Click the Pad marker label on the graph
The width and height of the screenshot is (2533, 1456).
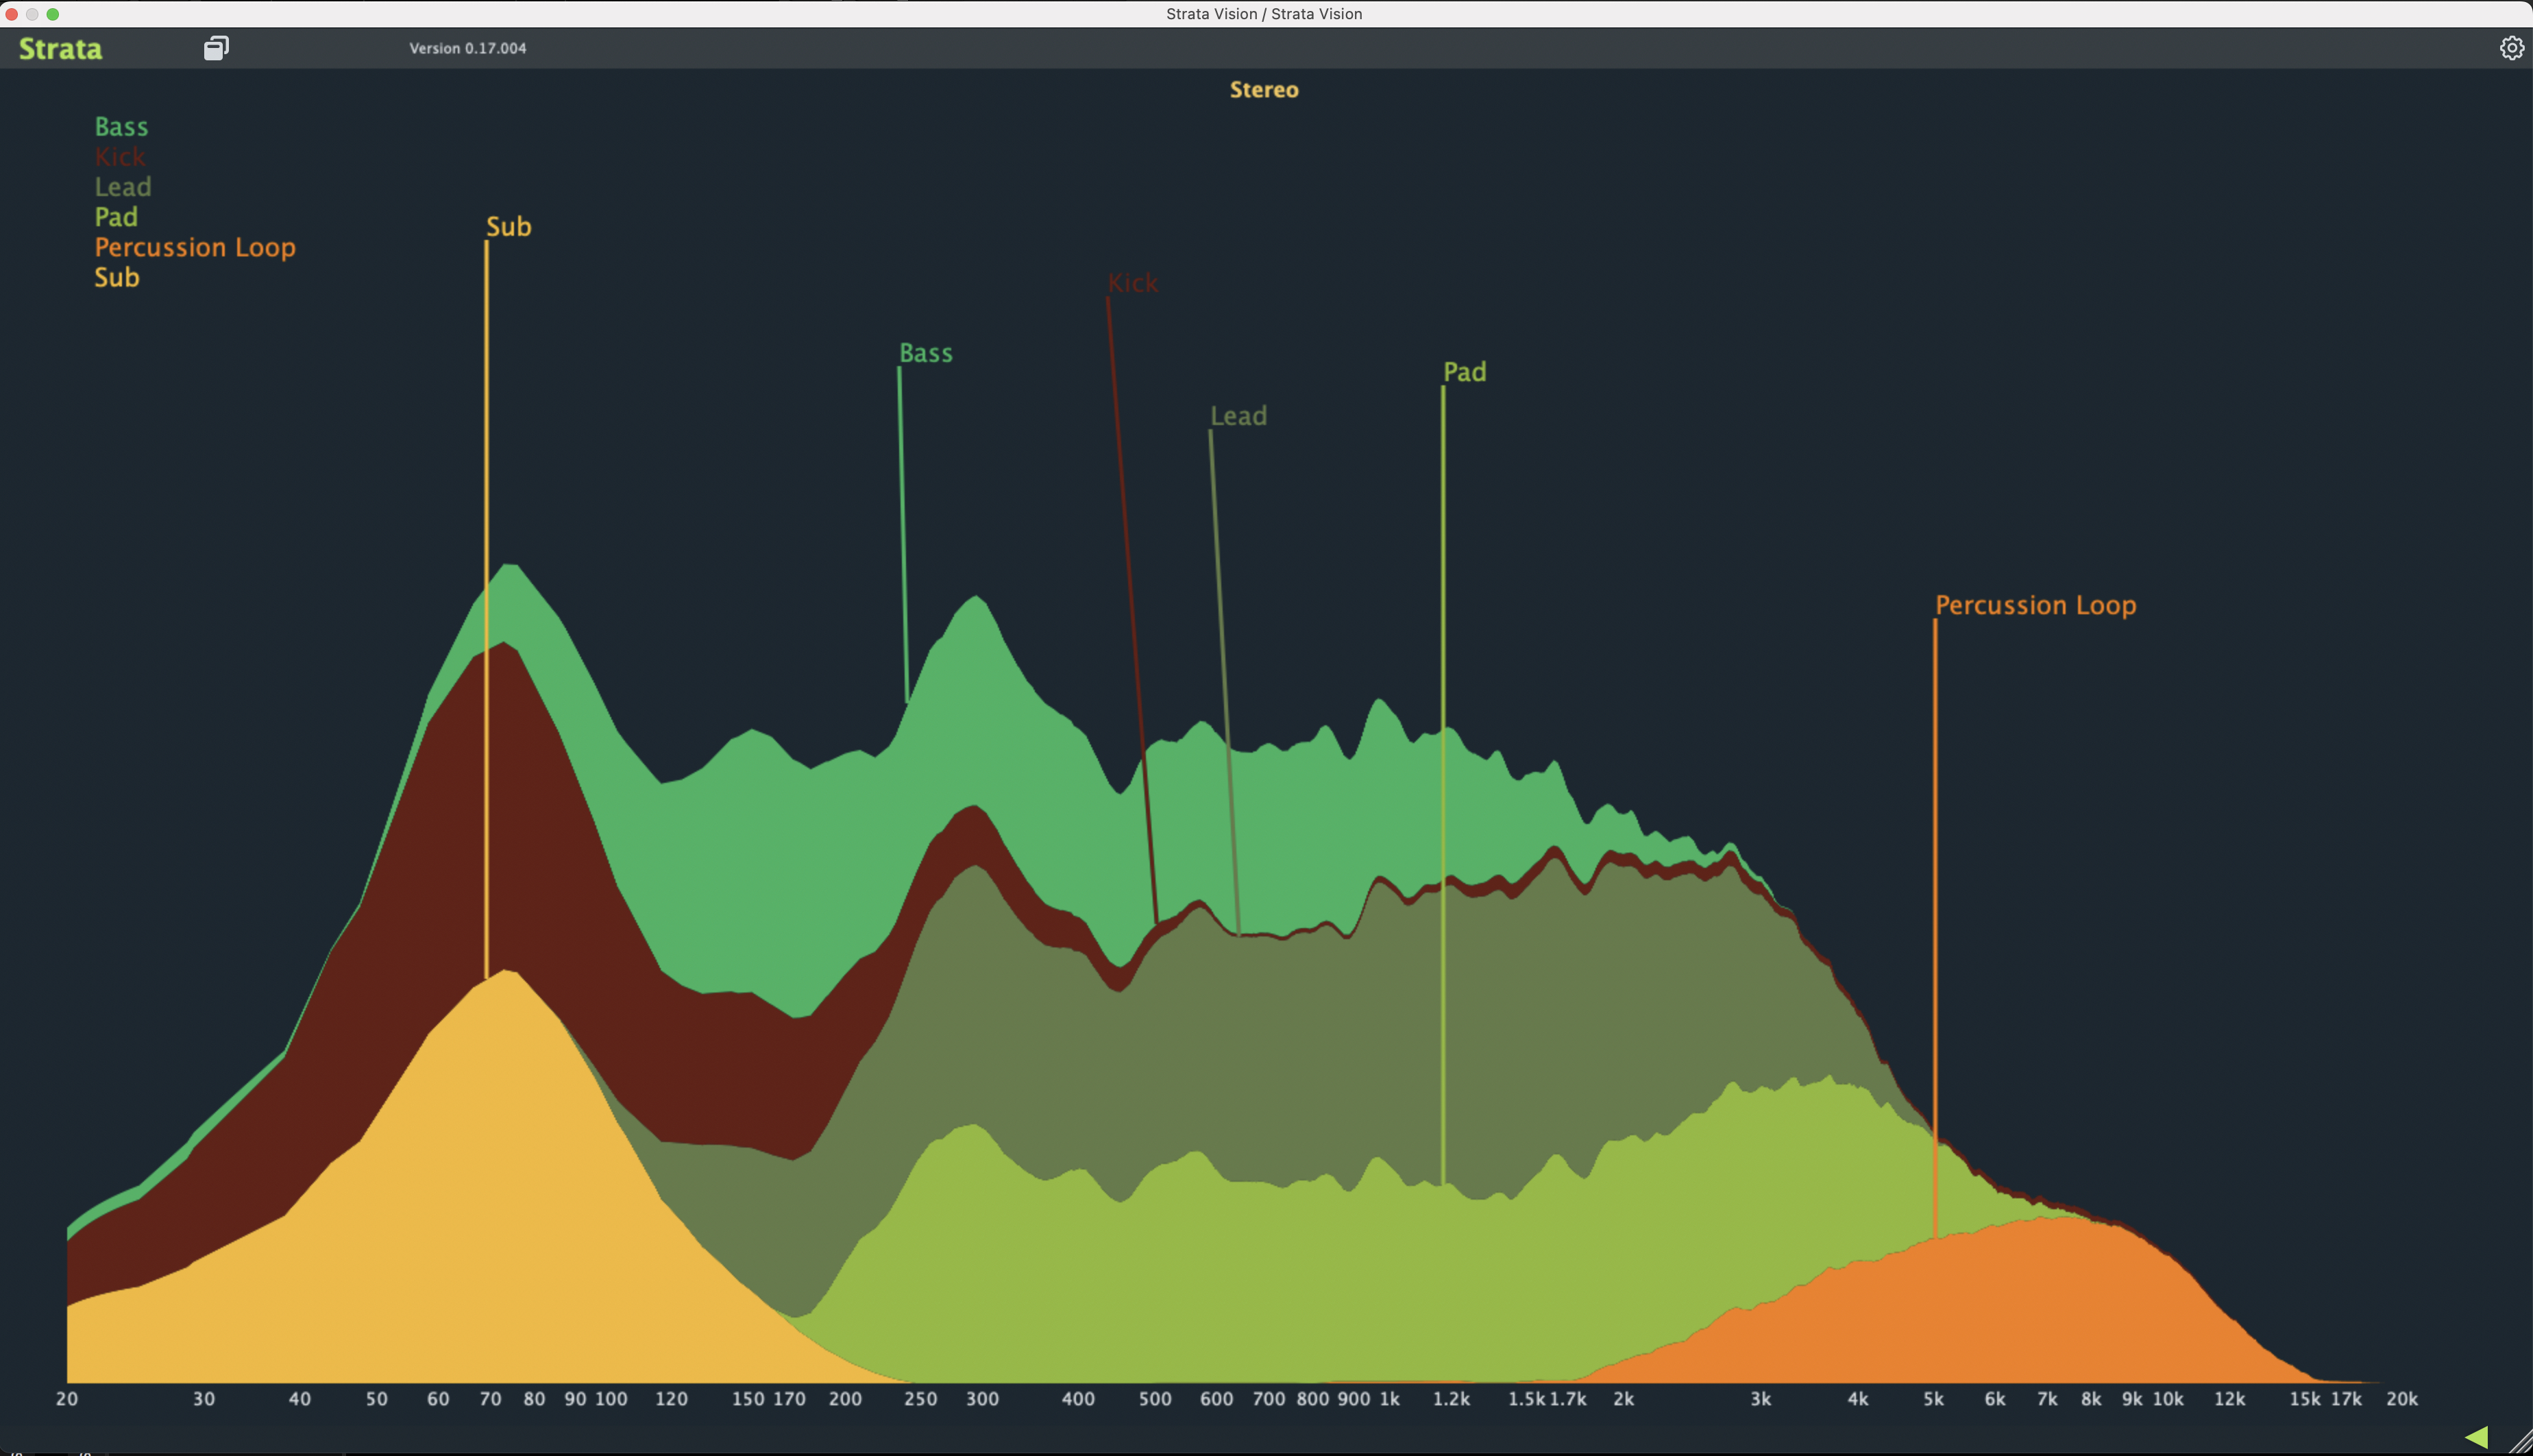pos(1465,372)
